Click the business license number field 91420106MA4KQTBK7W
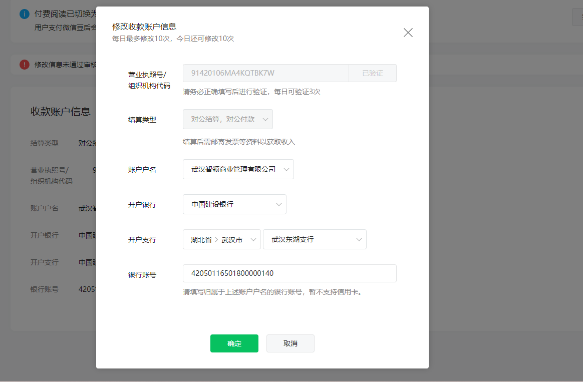 [266, 73]
